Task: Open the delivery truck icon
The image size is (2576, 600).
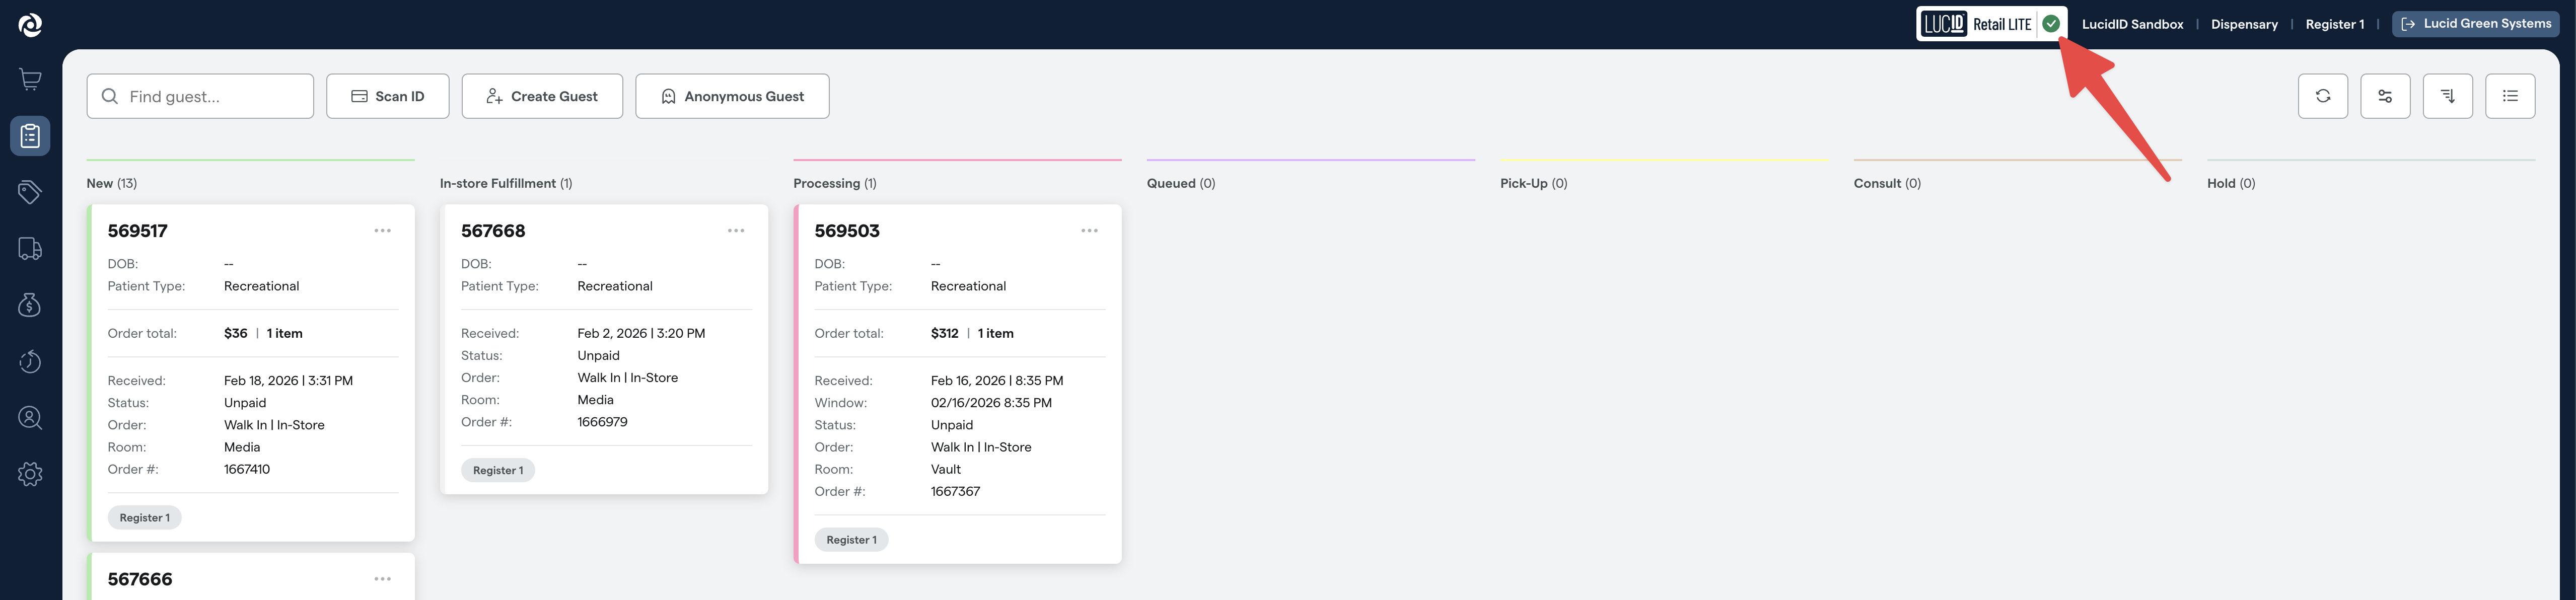Action: 30,247
